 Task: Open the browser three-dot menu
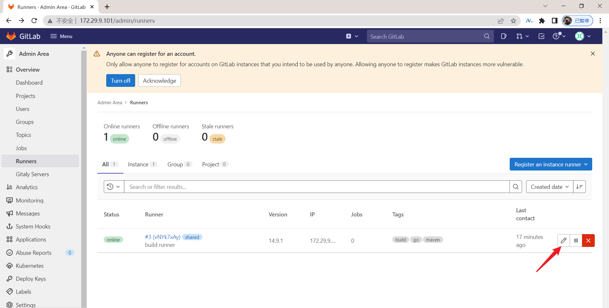coord(600,21)
